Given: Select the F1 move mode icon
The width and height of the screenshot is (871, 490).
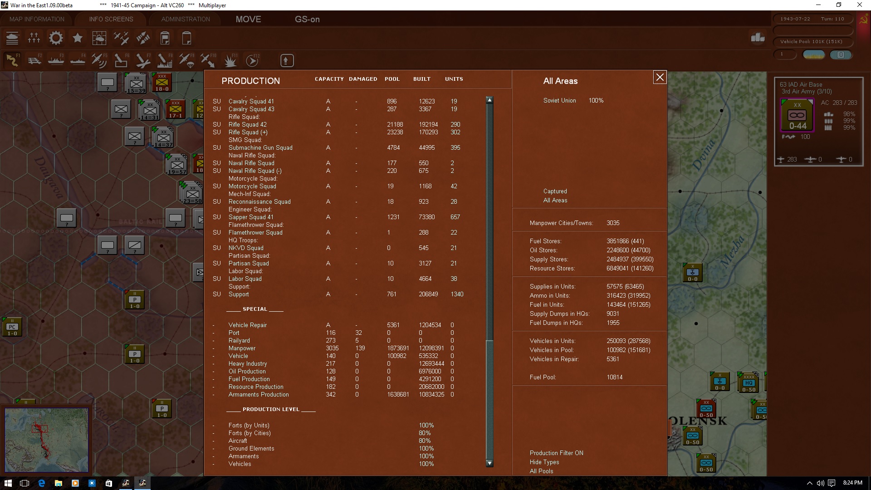Looking at the screenshot, I should coord(12,60).
